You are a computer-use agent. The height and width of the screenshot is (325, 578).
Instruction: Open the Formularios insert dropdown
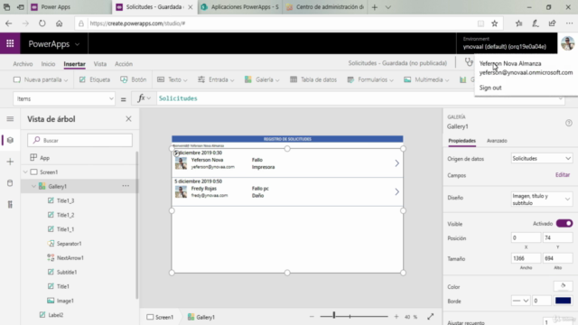(x=370, y=79)
